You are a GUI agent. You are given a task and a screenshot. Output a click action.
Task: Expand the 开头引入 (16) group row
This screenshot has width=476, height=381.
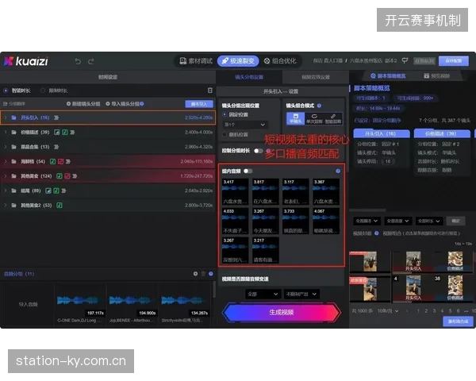coord(6,117)
